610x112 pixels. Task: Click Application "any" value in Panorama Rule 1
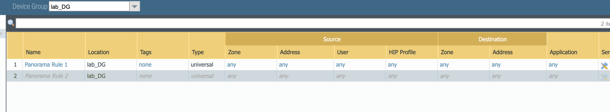[x=553, y=65]
